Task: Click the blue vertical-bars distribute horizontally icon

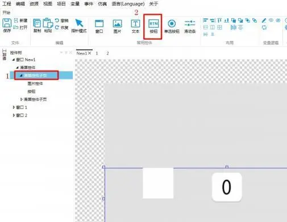Action: pyautogui.click(x=234, y=27)
